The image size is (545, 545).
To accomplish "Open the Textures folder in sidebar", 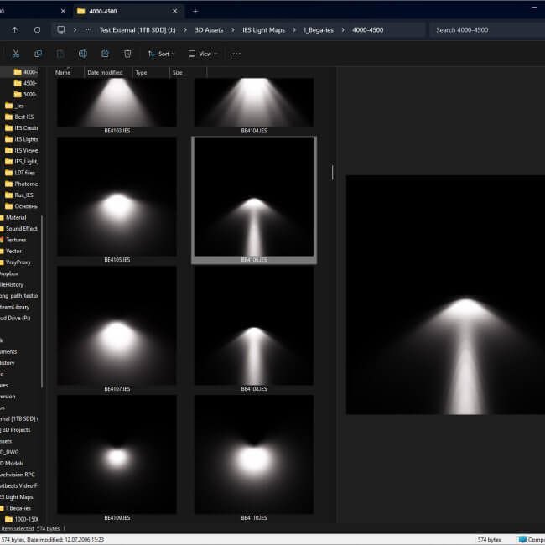I will pos(16,240).
